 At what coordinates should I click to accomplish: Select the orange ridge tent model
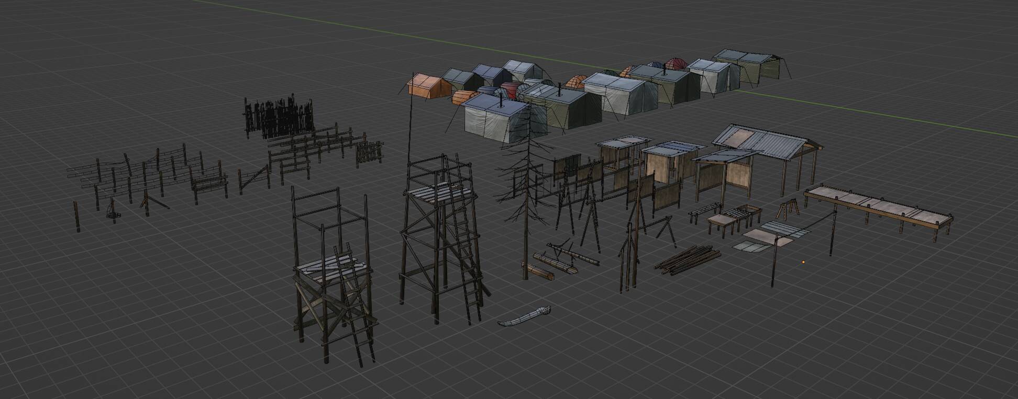tap(427, 86)
